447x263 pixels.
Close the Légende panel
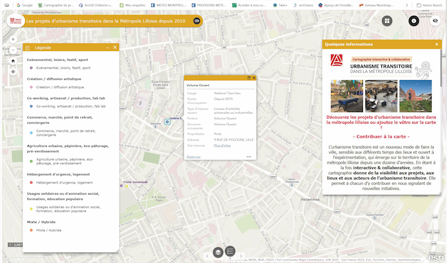coord(115,47)
